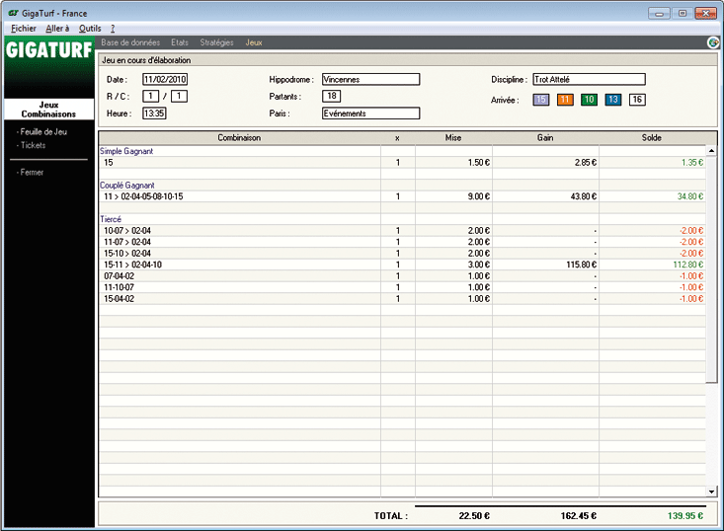Select combination 07-04-02
Screen dimensions: 724x531
[402, 276]
